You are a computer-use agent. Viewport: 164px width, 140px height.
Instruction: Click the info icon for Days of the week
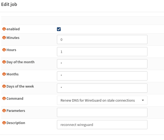[4, 86]
